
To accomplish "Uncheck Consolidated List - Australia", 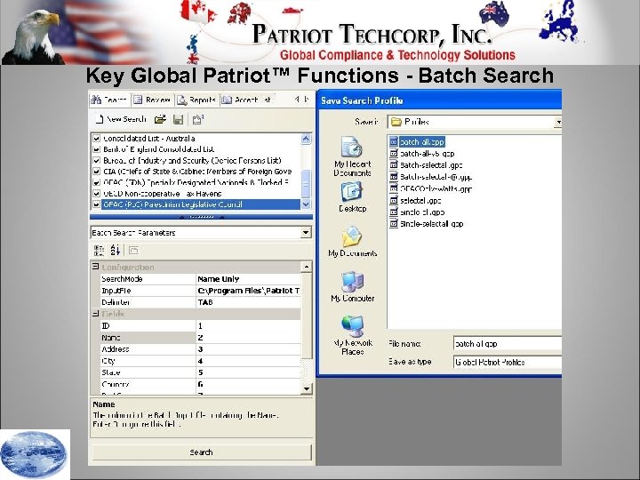I will (96, 139).
